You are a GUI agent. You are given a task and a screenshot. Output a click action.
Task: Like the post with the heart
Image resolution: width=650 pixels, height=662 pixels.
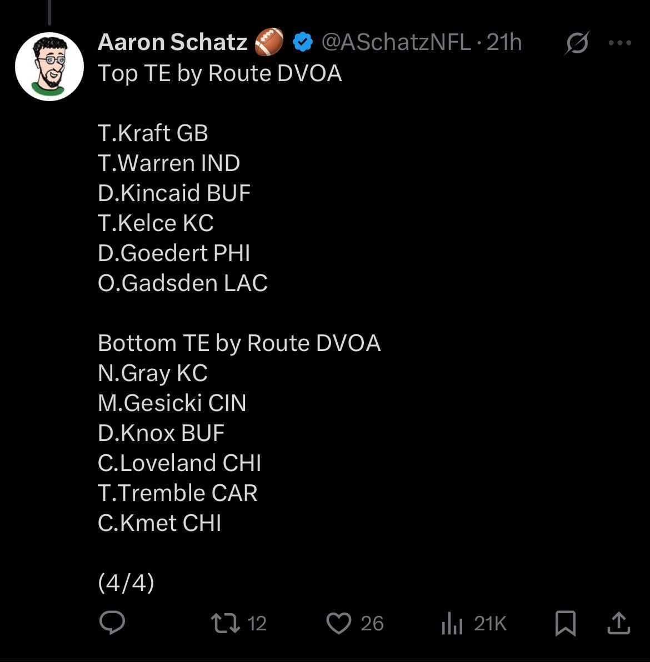coord(338,623)
